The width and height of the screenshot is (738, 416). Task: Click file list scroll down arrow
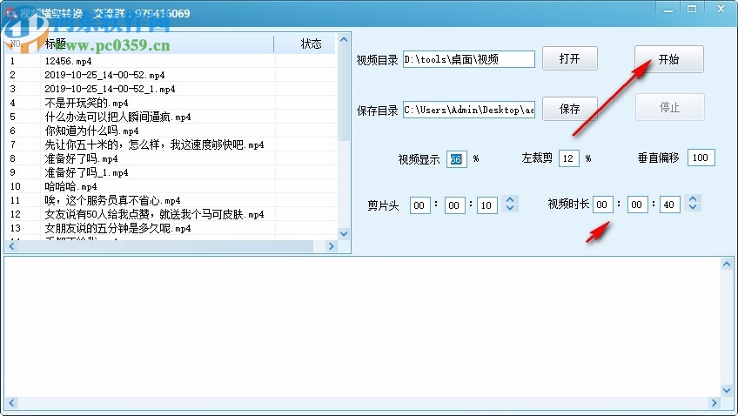(344, 233)
